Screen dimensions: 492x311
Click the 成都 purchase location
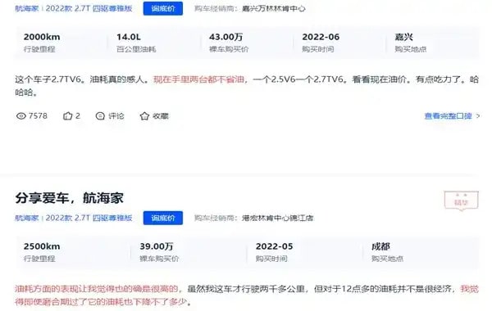point(380,246)
